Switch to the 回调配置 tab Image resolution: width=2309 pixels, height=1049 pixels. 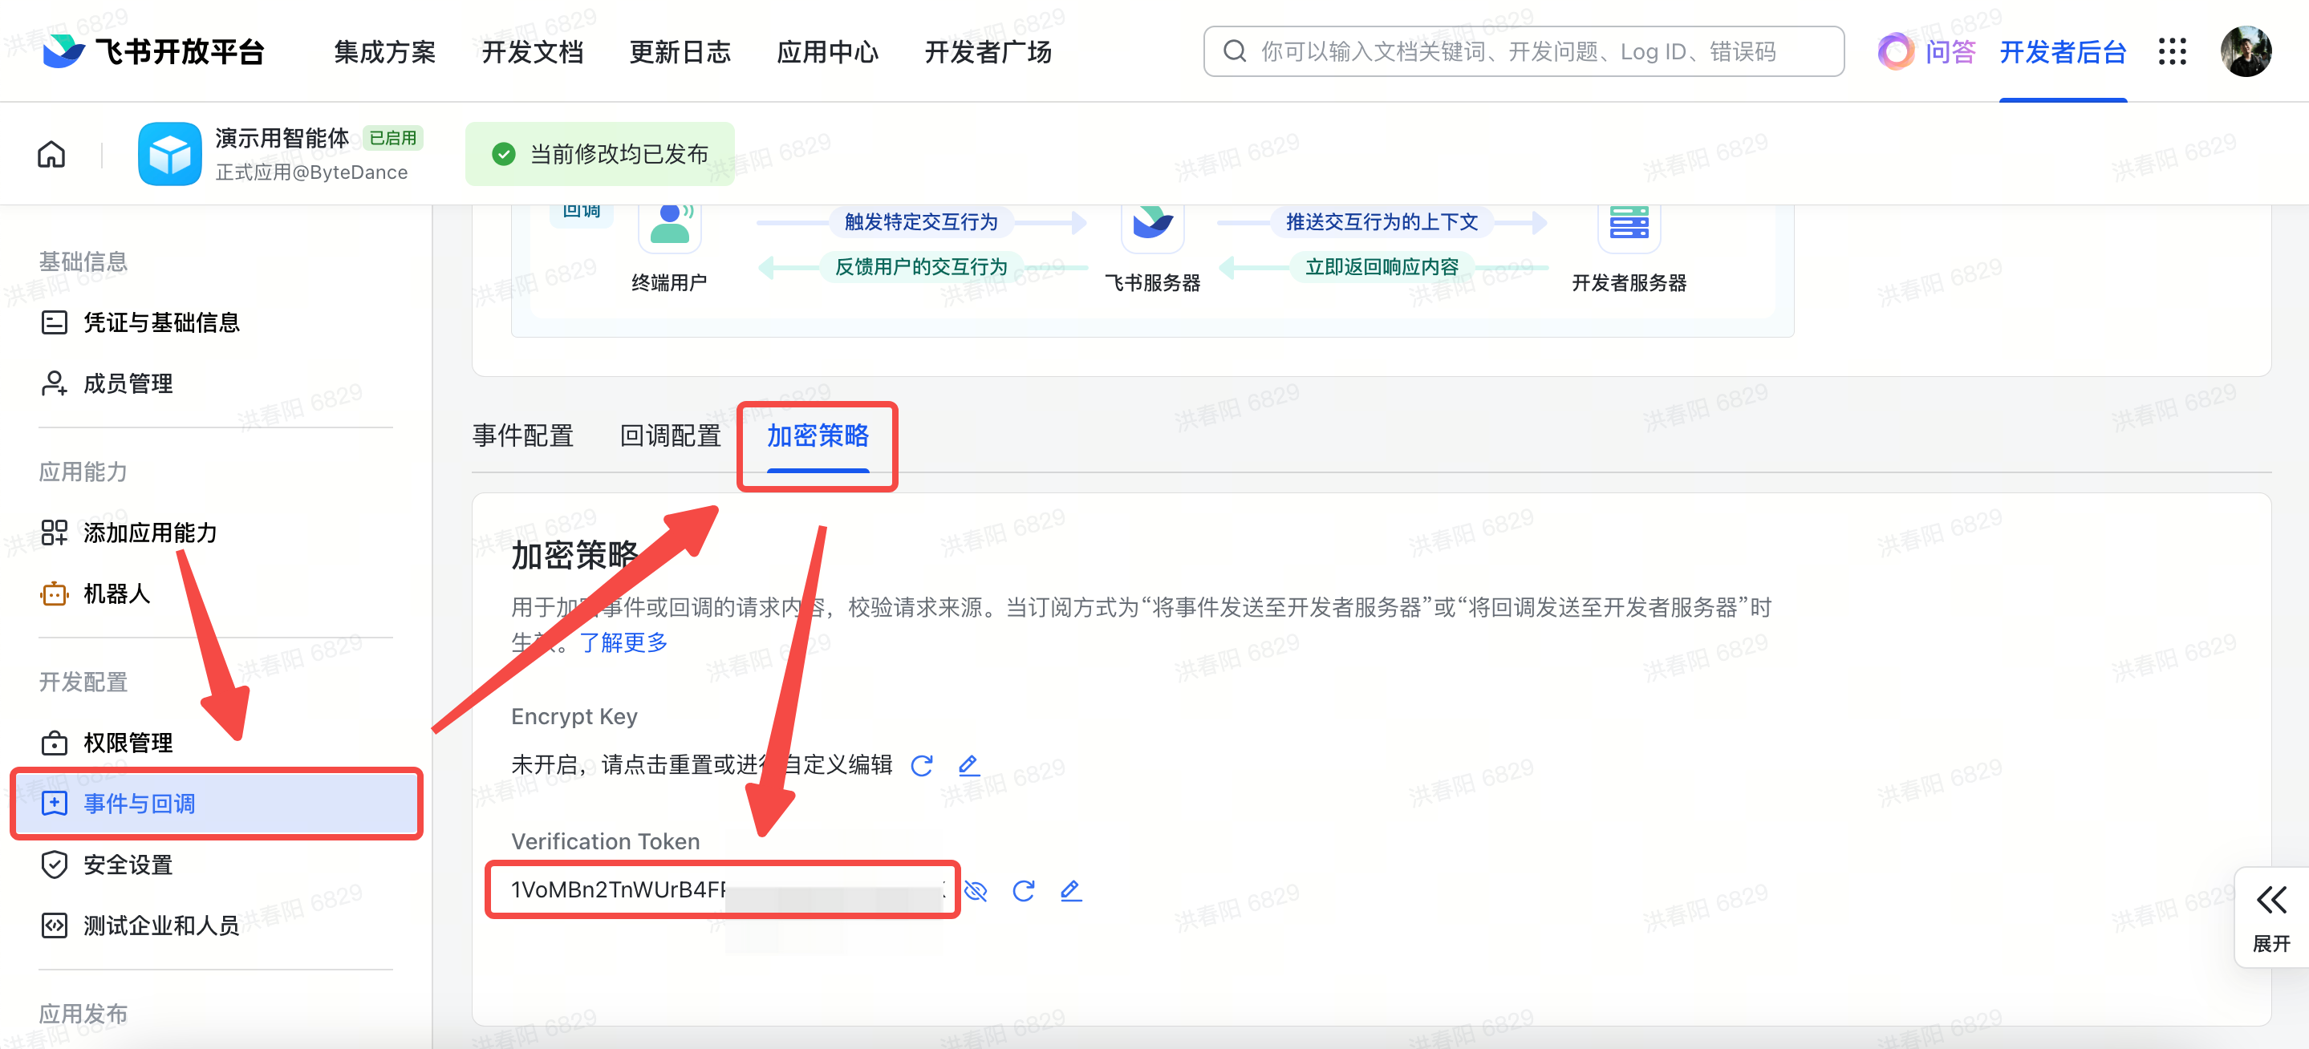[671, 436]
